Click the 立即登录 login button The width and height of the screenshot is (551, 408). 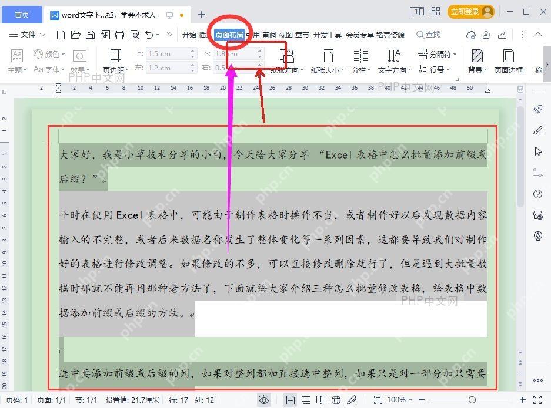(x=471, y=12)
